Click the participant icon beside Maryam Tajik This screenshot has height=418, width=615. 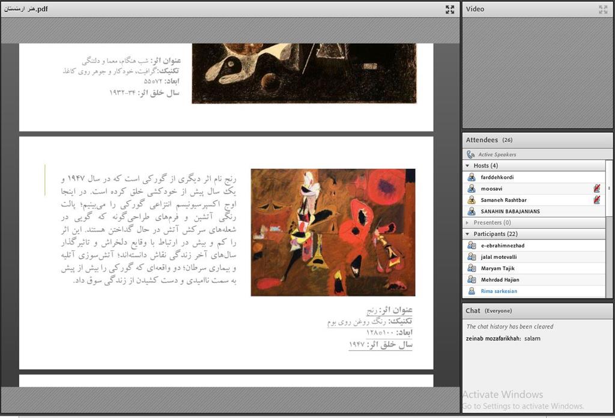point(471,268)
